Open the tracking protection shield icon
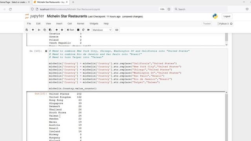The width and height of the screenshot is (251, 141). click(32, 9)
